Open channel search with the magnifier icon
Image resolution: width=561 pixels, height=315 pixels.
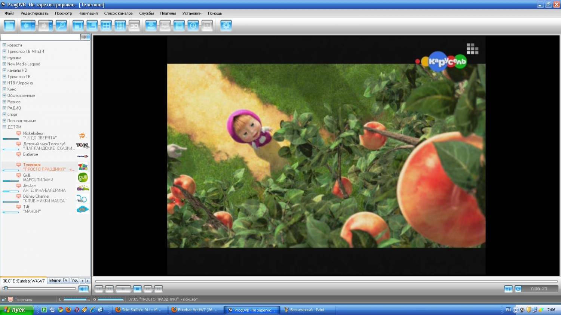[61, 25]
